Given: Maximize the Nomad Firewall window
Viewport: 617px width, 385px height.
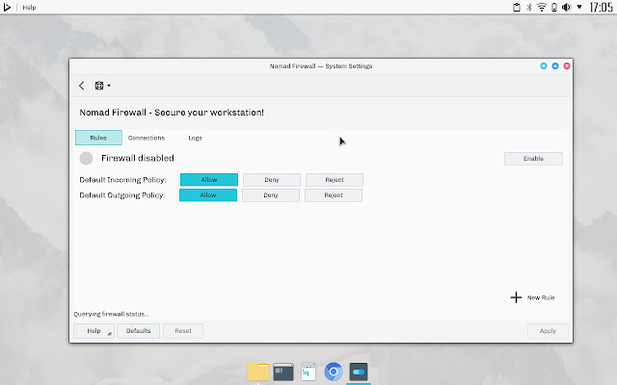Looking at the screenshot, I should (555, 66).
